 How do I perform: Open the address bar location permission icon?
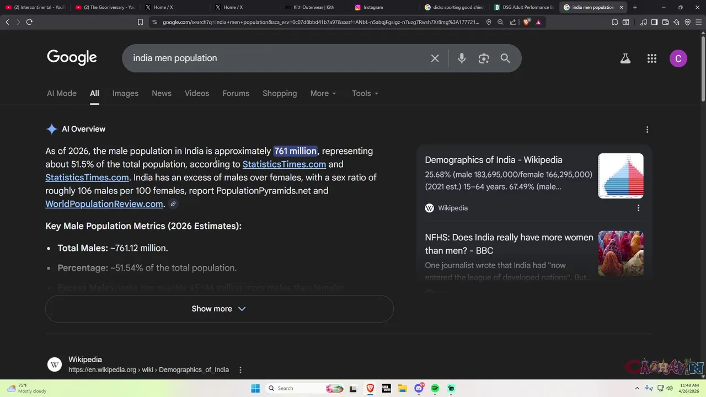click(489, 22)
